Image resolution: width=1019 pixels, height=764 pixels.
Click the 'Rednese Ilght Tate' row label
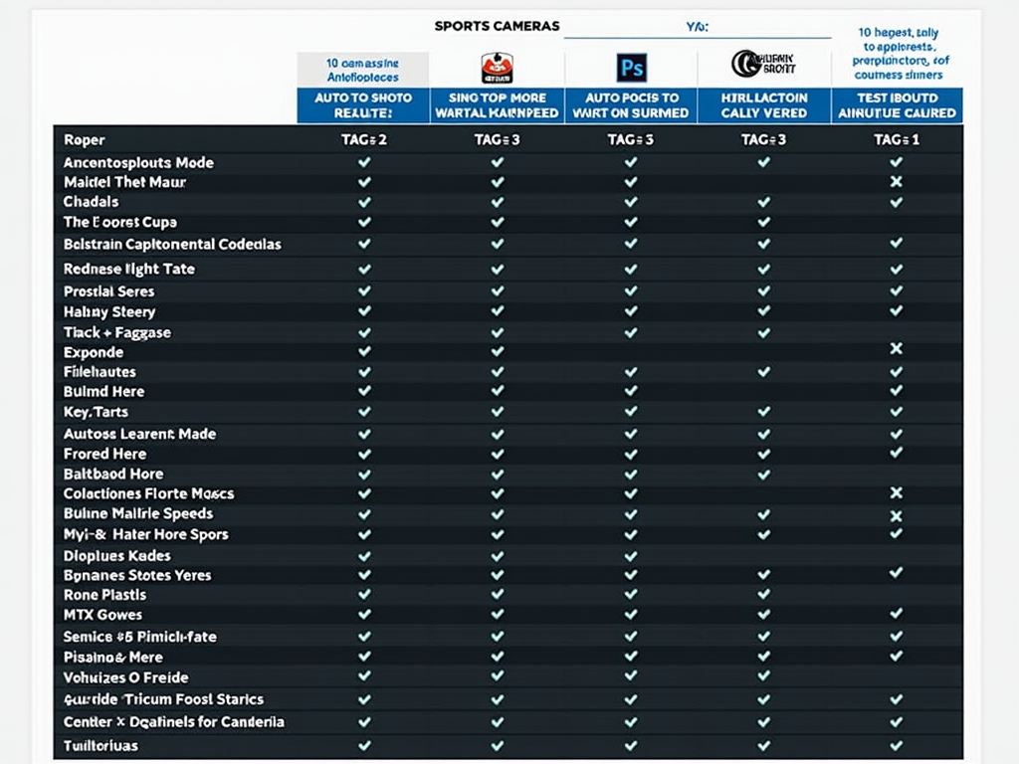point(129,269)
